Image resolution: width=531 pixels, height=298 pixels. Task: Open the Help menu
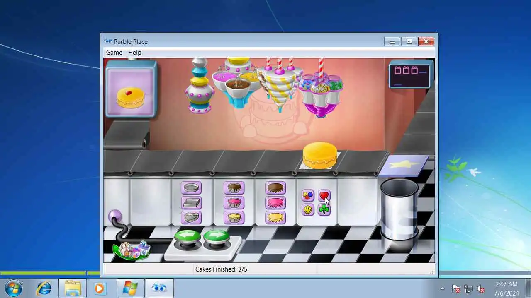click(x=135, y=53)
